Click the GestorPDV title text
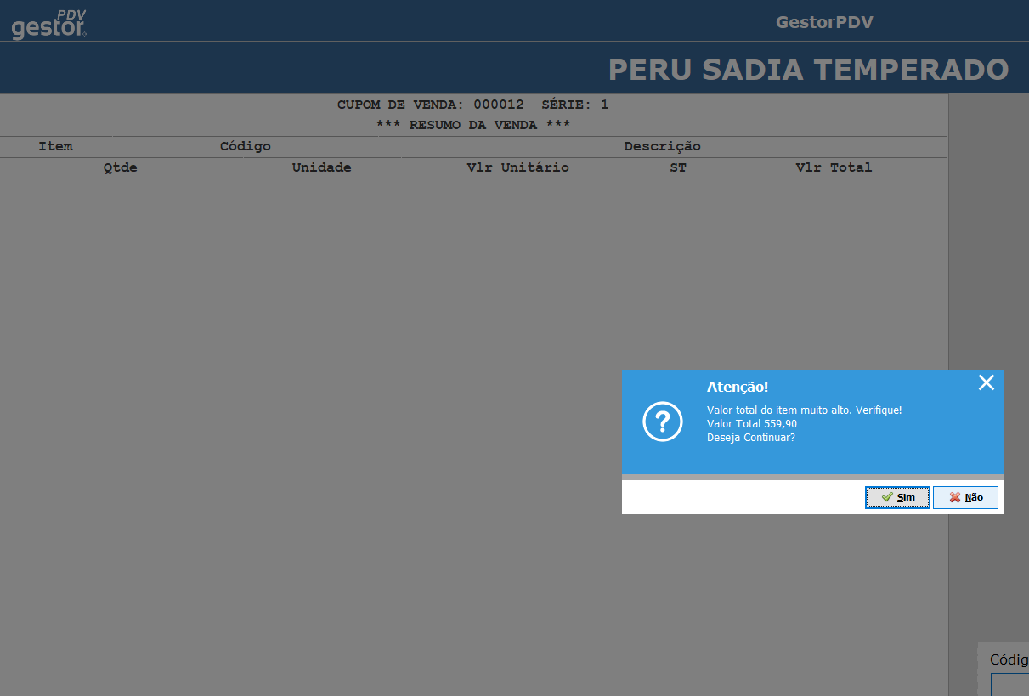Image resolution: width=1029 pixels, height=696 pixels. pyautogui.click(x=824, y=22)
